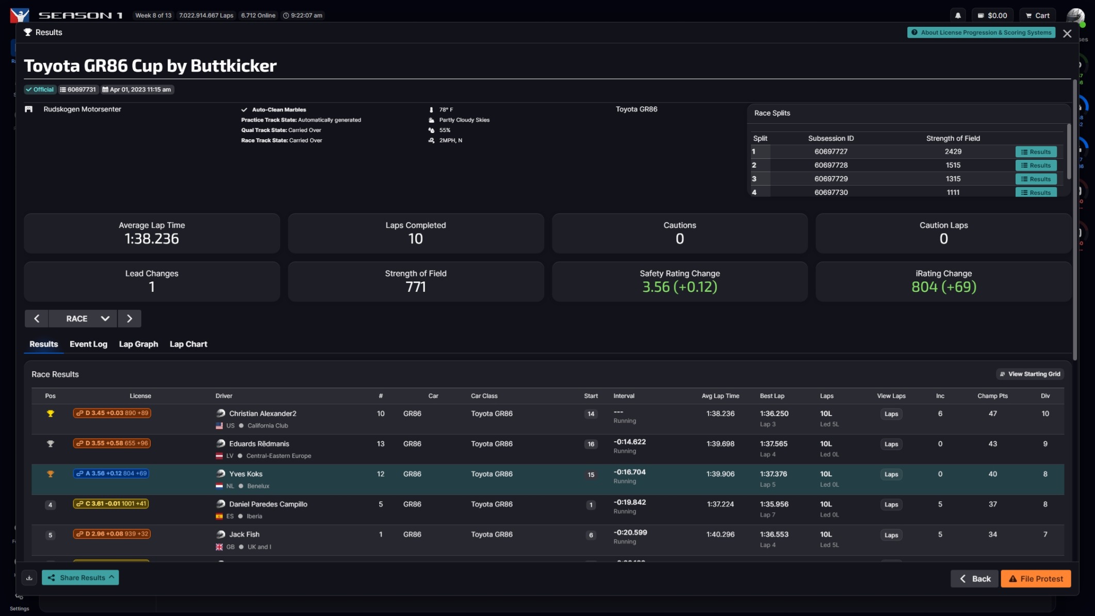This screenshot has height=616, width=1095.
Task: Click Christian Alexander2's helmet icon
Action: [x=221, y=413]
